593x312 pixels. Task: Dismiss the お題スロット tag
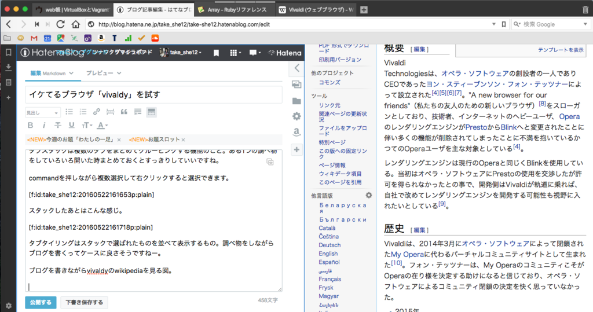(184, 140)
